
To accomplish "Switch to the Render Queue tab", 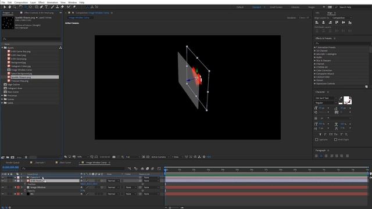I will click(x=13, y=163).
